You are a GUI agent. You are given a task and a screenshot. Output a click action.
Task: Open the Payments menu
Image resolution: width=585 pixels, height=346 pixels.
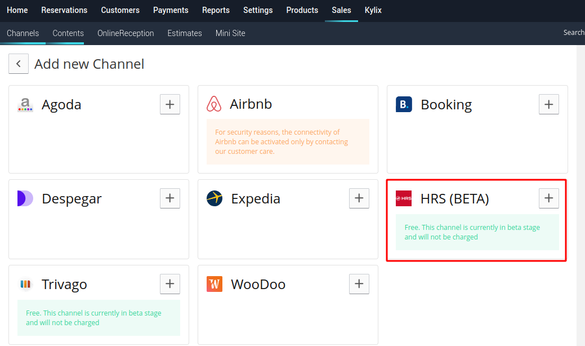(x=171, y=10)
